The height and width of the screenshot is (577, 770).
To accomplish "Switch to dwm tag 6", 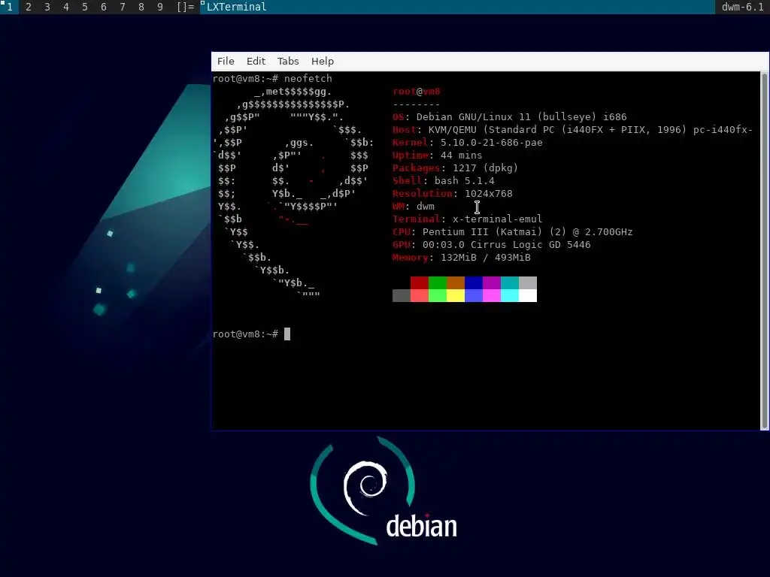I will (x=103, y=7).
